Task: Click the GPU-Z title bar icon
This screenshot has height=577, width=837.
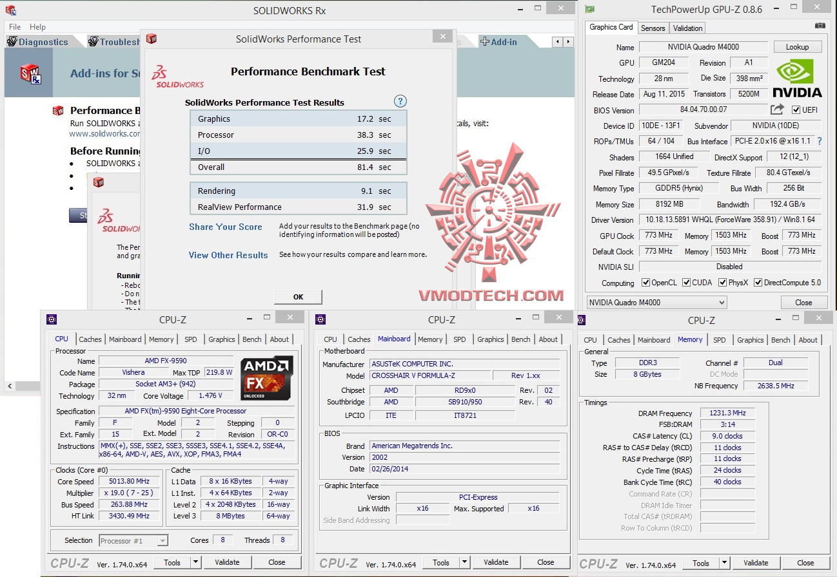Action: click(x=589, y=9)
